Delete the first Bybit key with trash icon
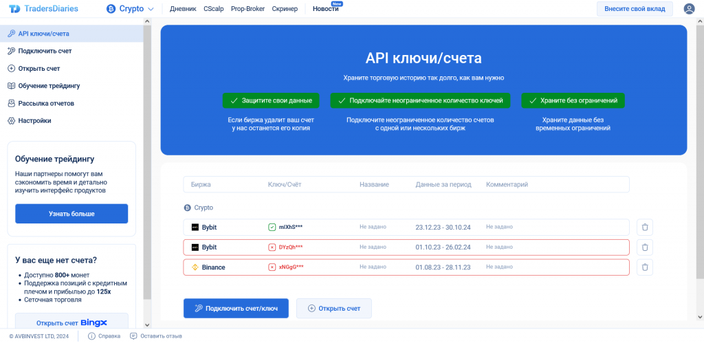704x343 pixels. tap(644, 228)
